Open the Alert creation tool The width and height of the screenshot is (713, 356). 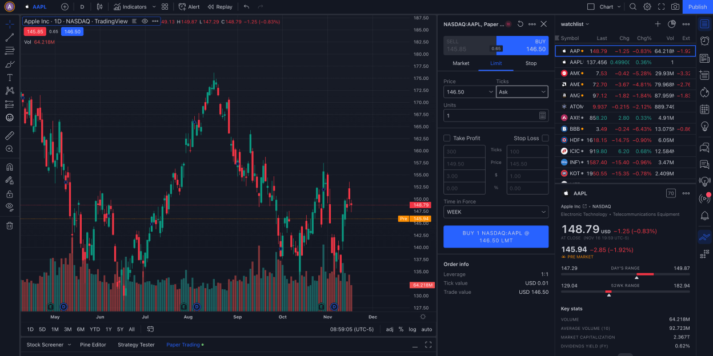pos(189,7)
